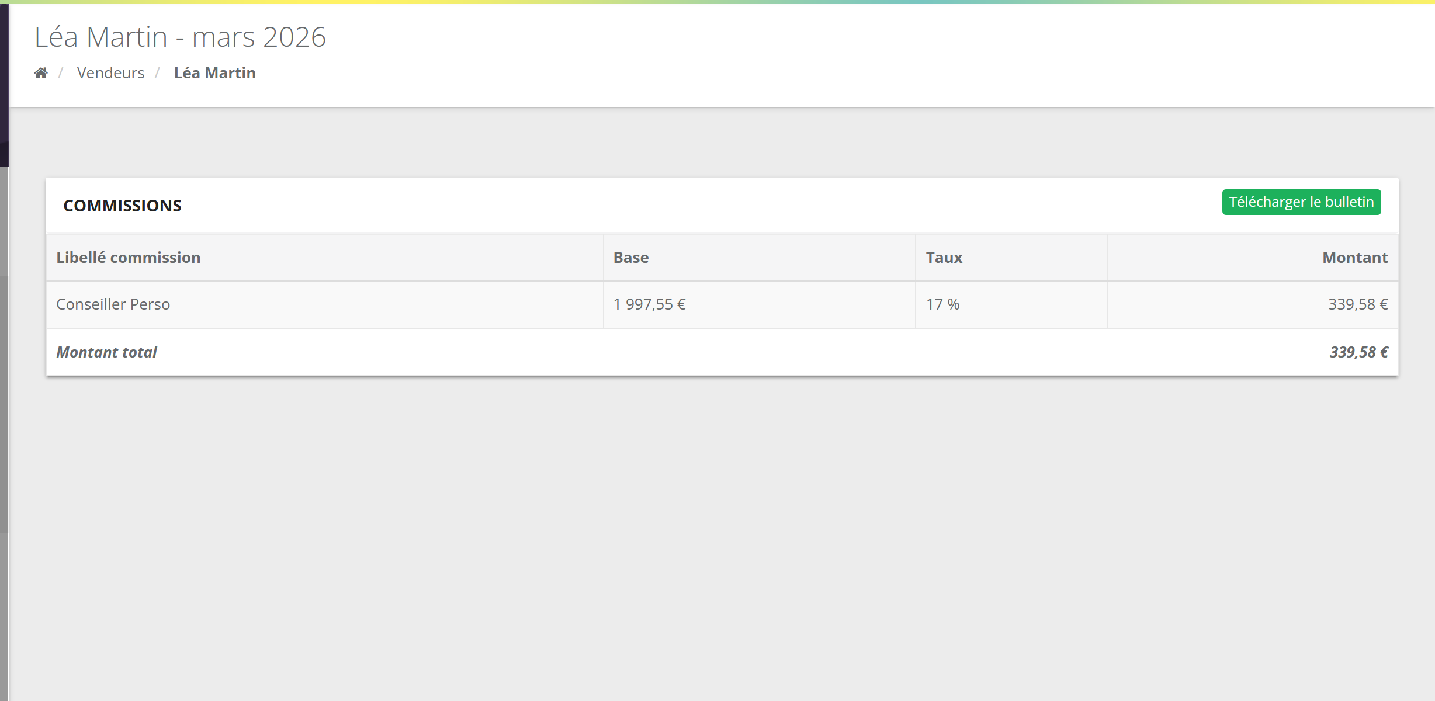Click the Montant total label
This screenshot has width=1435, height=701.
pos(107,352)
